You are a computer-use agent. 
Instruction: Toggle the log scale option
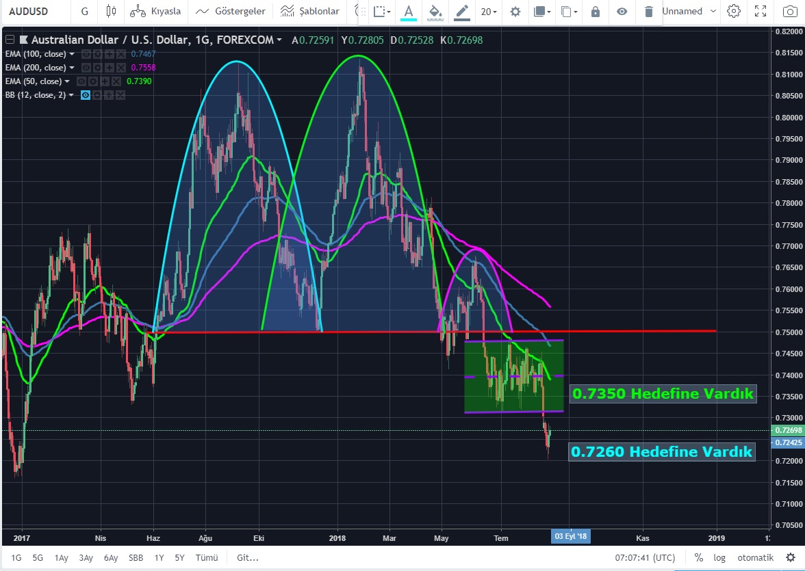point(719,557)
